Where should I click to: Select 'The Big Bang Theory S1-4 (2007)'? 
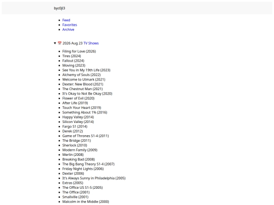pos(88,164)
